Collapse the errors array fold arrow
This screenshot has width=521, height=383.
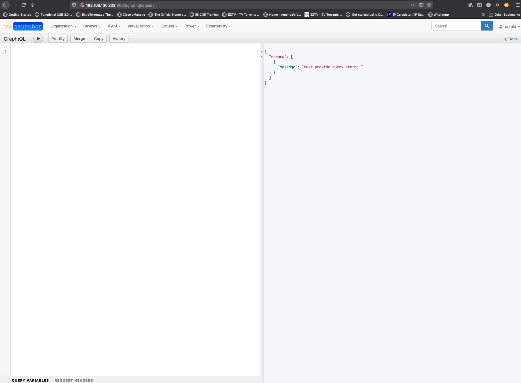pyautogui.click(x=262, y=57)
